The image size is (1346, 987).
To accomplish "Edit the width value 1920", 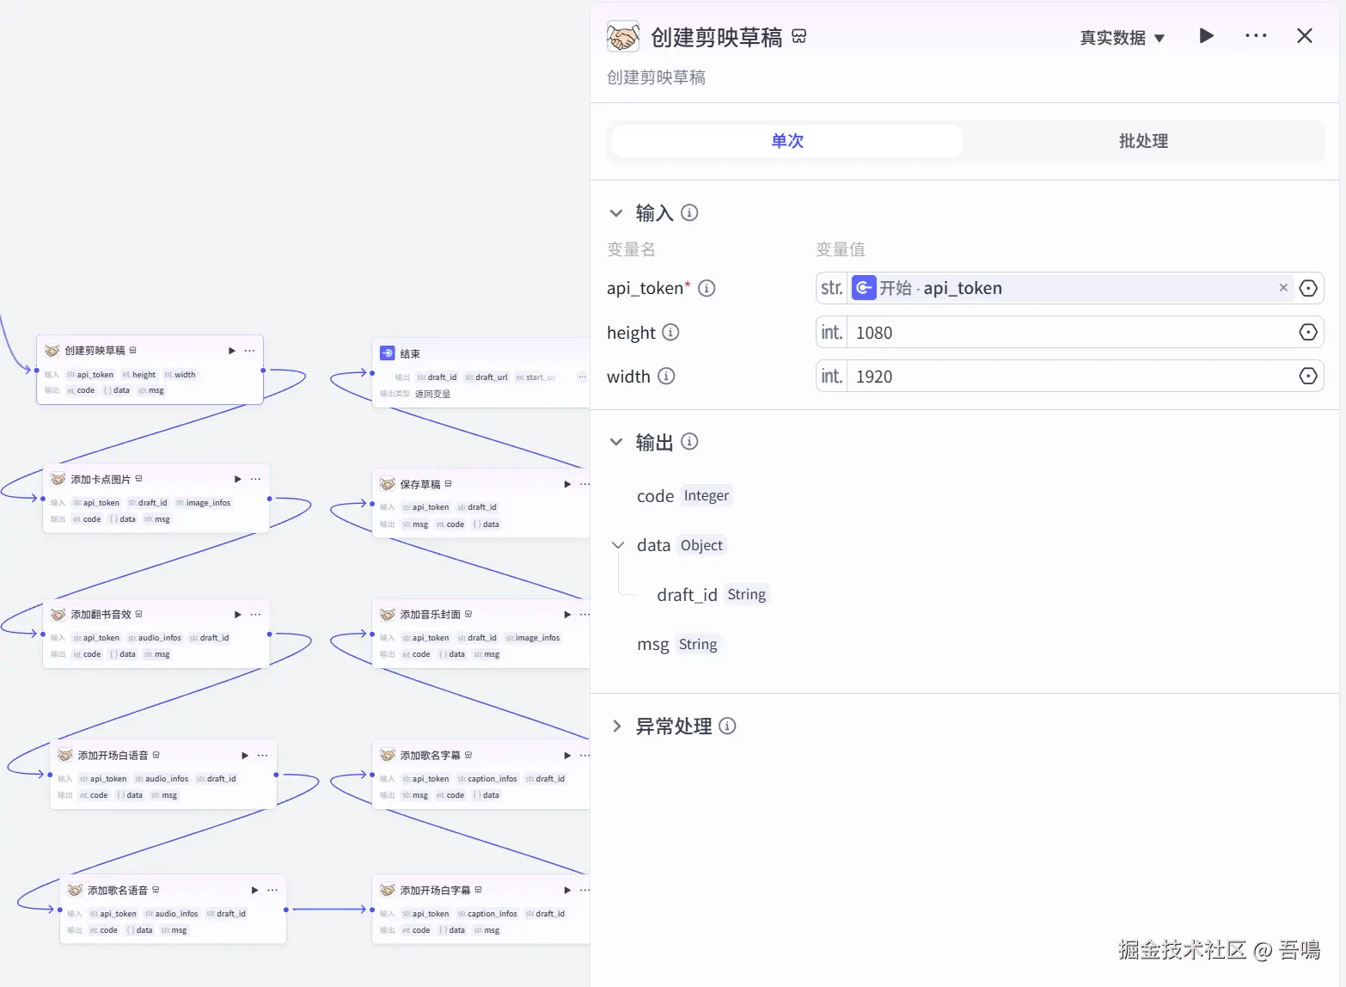I will tap(1071, 376).
